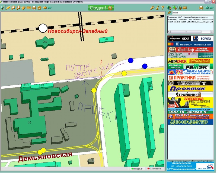Select the hand pan tool
The width and height of the screenshot is (217, 173).
point(23,8)
